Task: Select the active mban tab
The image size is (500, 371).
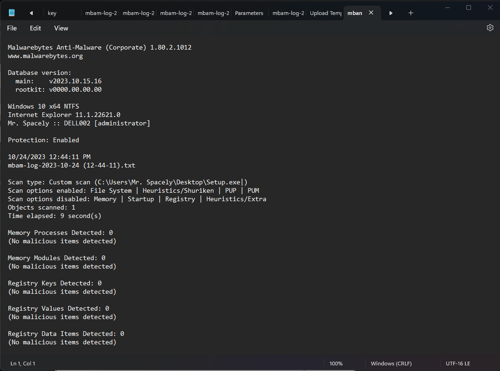Action: tap(354, 13)
